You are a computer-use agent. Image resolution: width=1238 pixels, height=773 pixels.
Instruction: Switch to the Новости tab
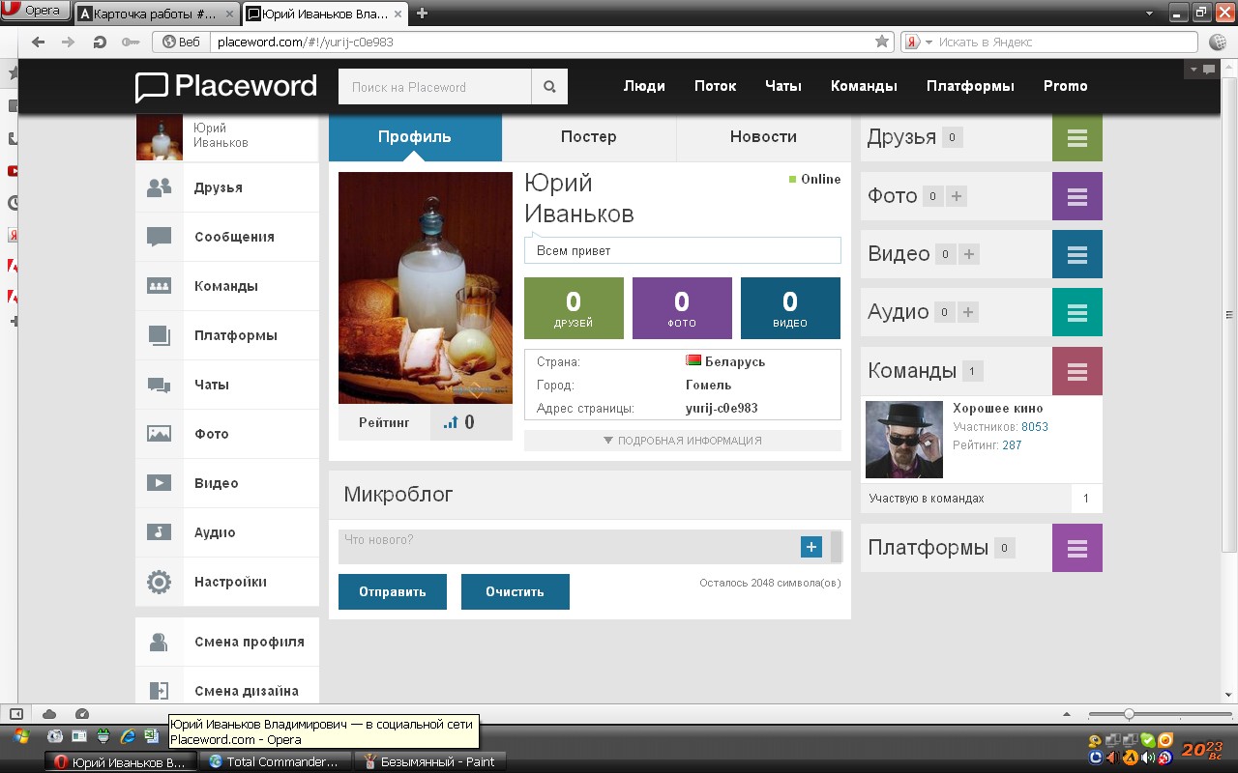point(763,137)
